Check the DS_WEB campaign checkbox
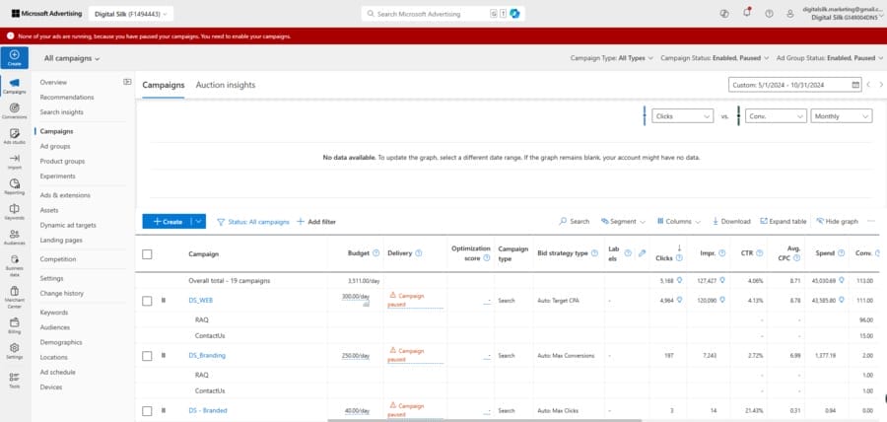The width and height of the screenshot is (887, 422). tap(147, 301)
